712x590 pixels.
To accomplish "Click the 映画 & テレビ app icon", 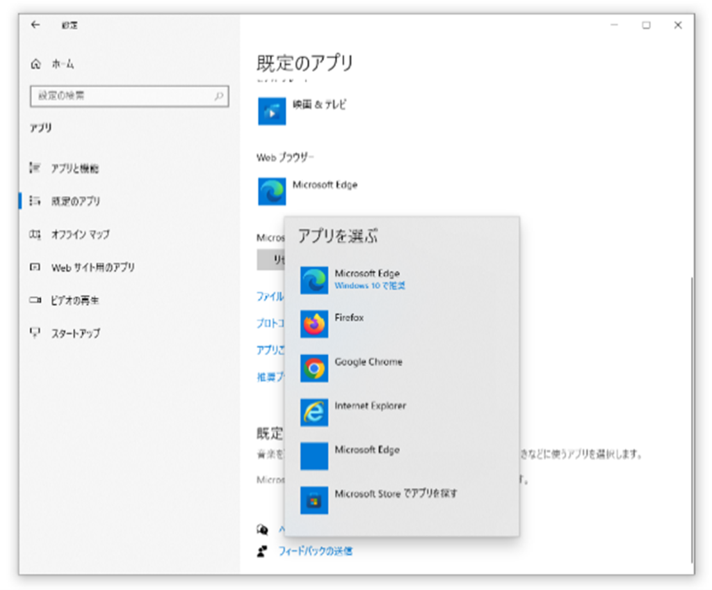I will [x=272, y=111].
